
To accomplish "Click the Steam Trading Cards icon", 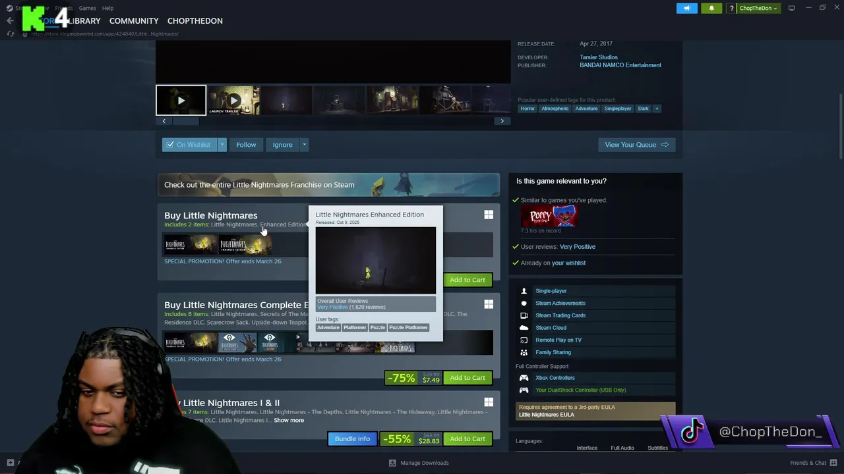I will (x=524, y=315).
